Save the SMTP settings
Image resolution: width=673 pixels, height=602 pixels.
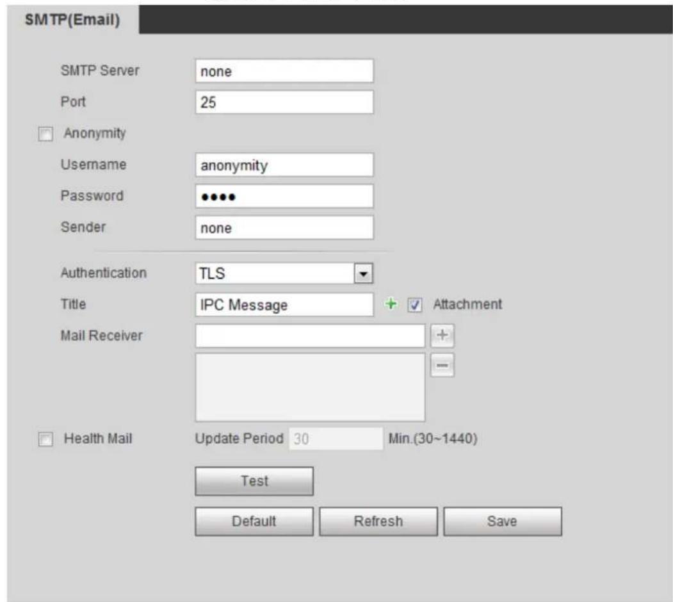click(502, 521)
